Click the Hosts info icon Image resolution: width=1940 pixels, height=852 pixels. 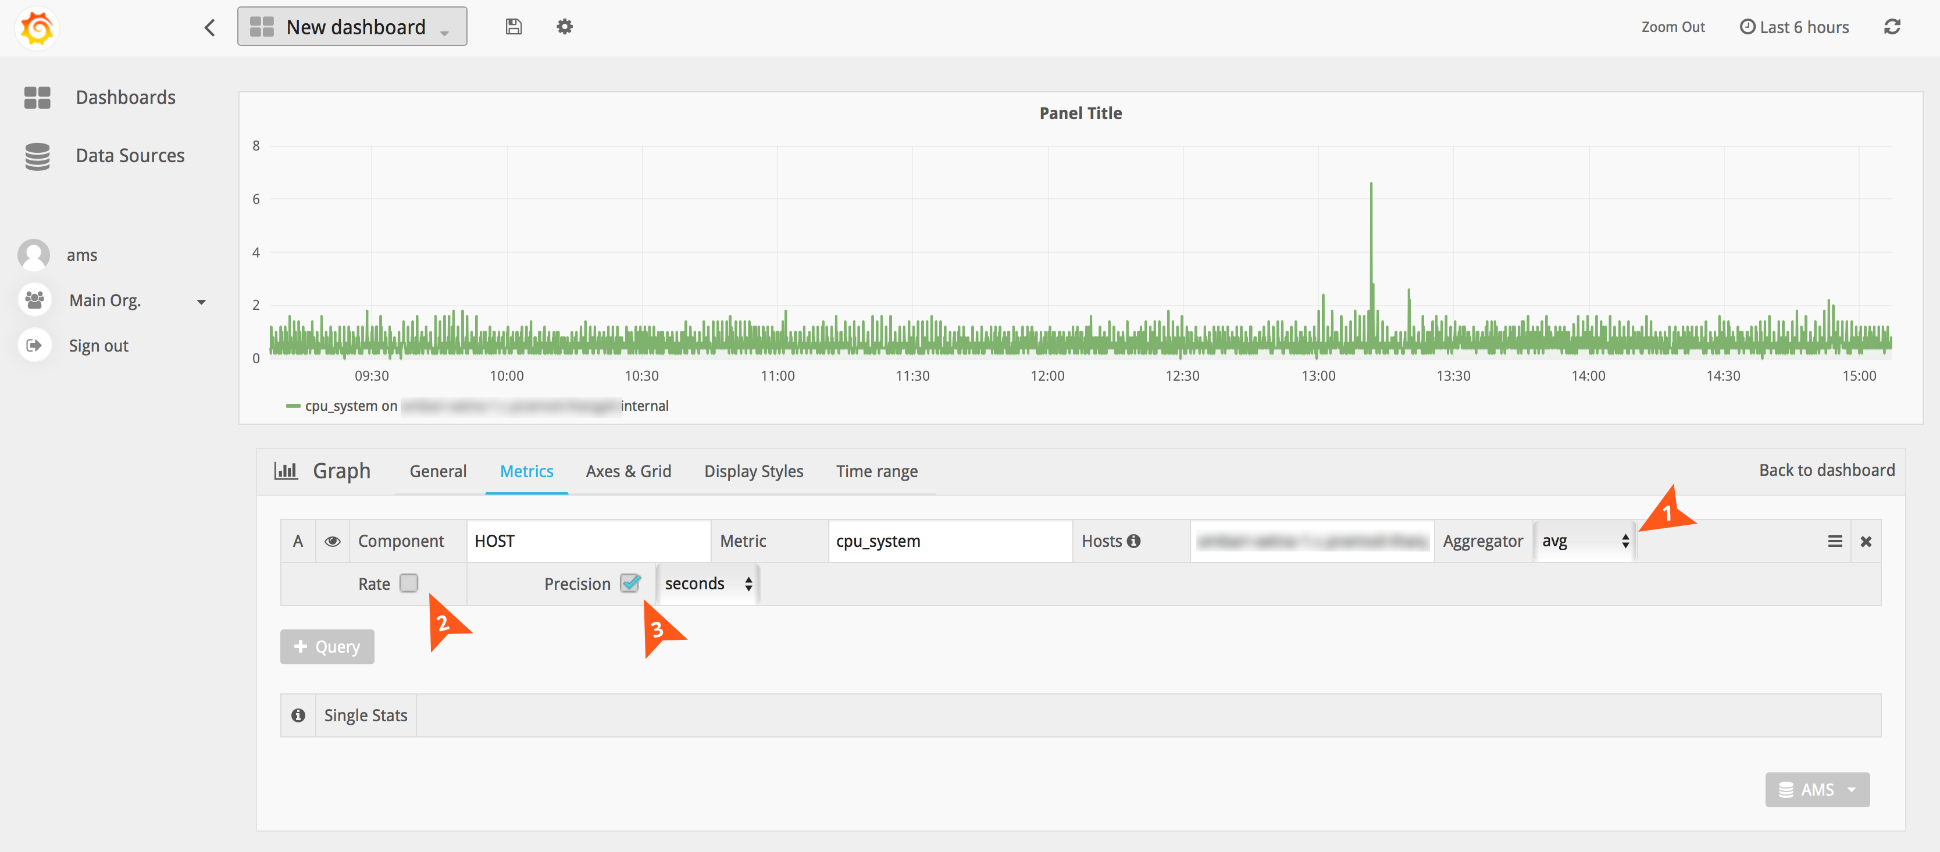1133,541
